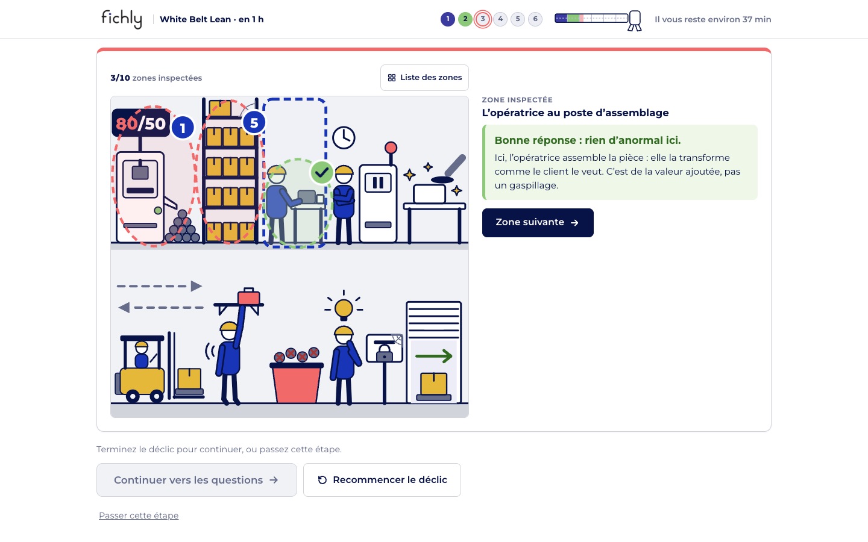Select current step 3 circle
This screenshot has width=868, height=542.
[x=483, y=19]
